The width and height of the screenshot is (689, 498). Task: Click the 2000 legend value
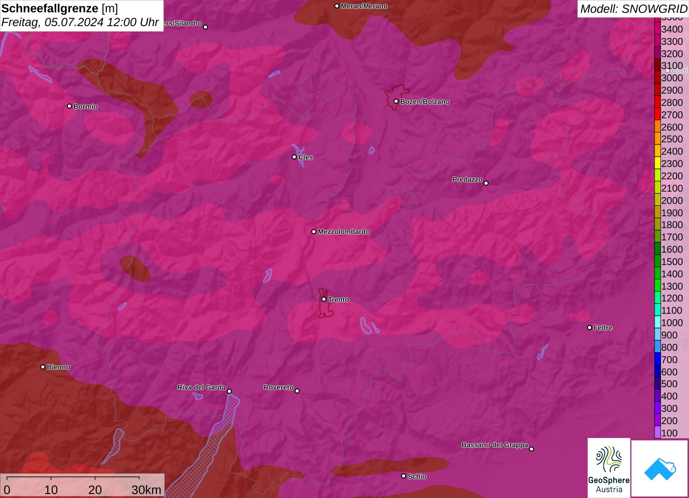point(672,200)
